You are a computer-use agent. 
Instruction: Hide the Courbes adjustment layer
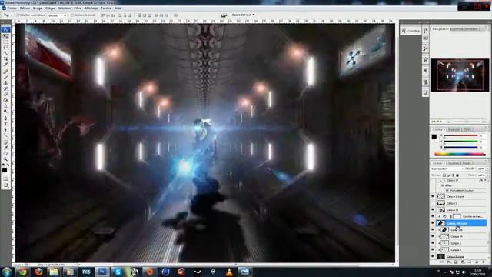pos(433,216)
